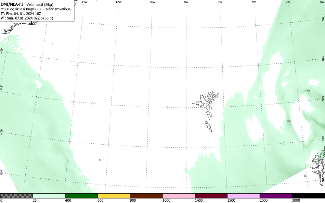Click the 4W longitude label

tap(254, 2)
